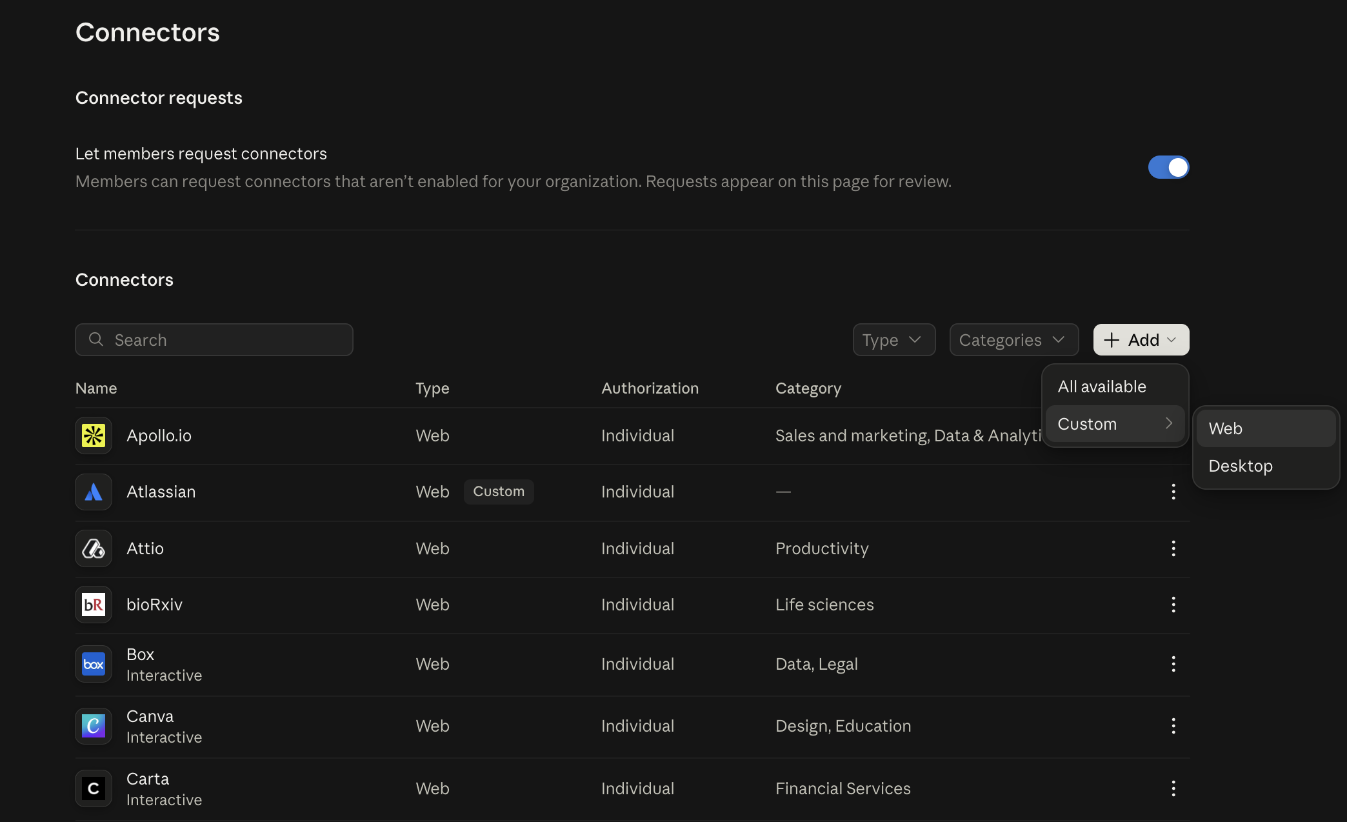Choose All available from Add menu
Image resolution: width=1347 pixels, height=822 pixels.
(x=1115, y=386)
